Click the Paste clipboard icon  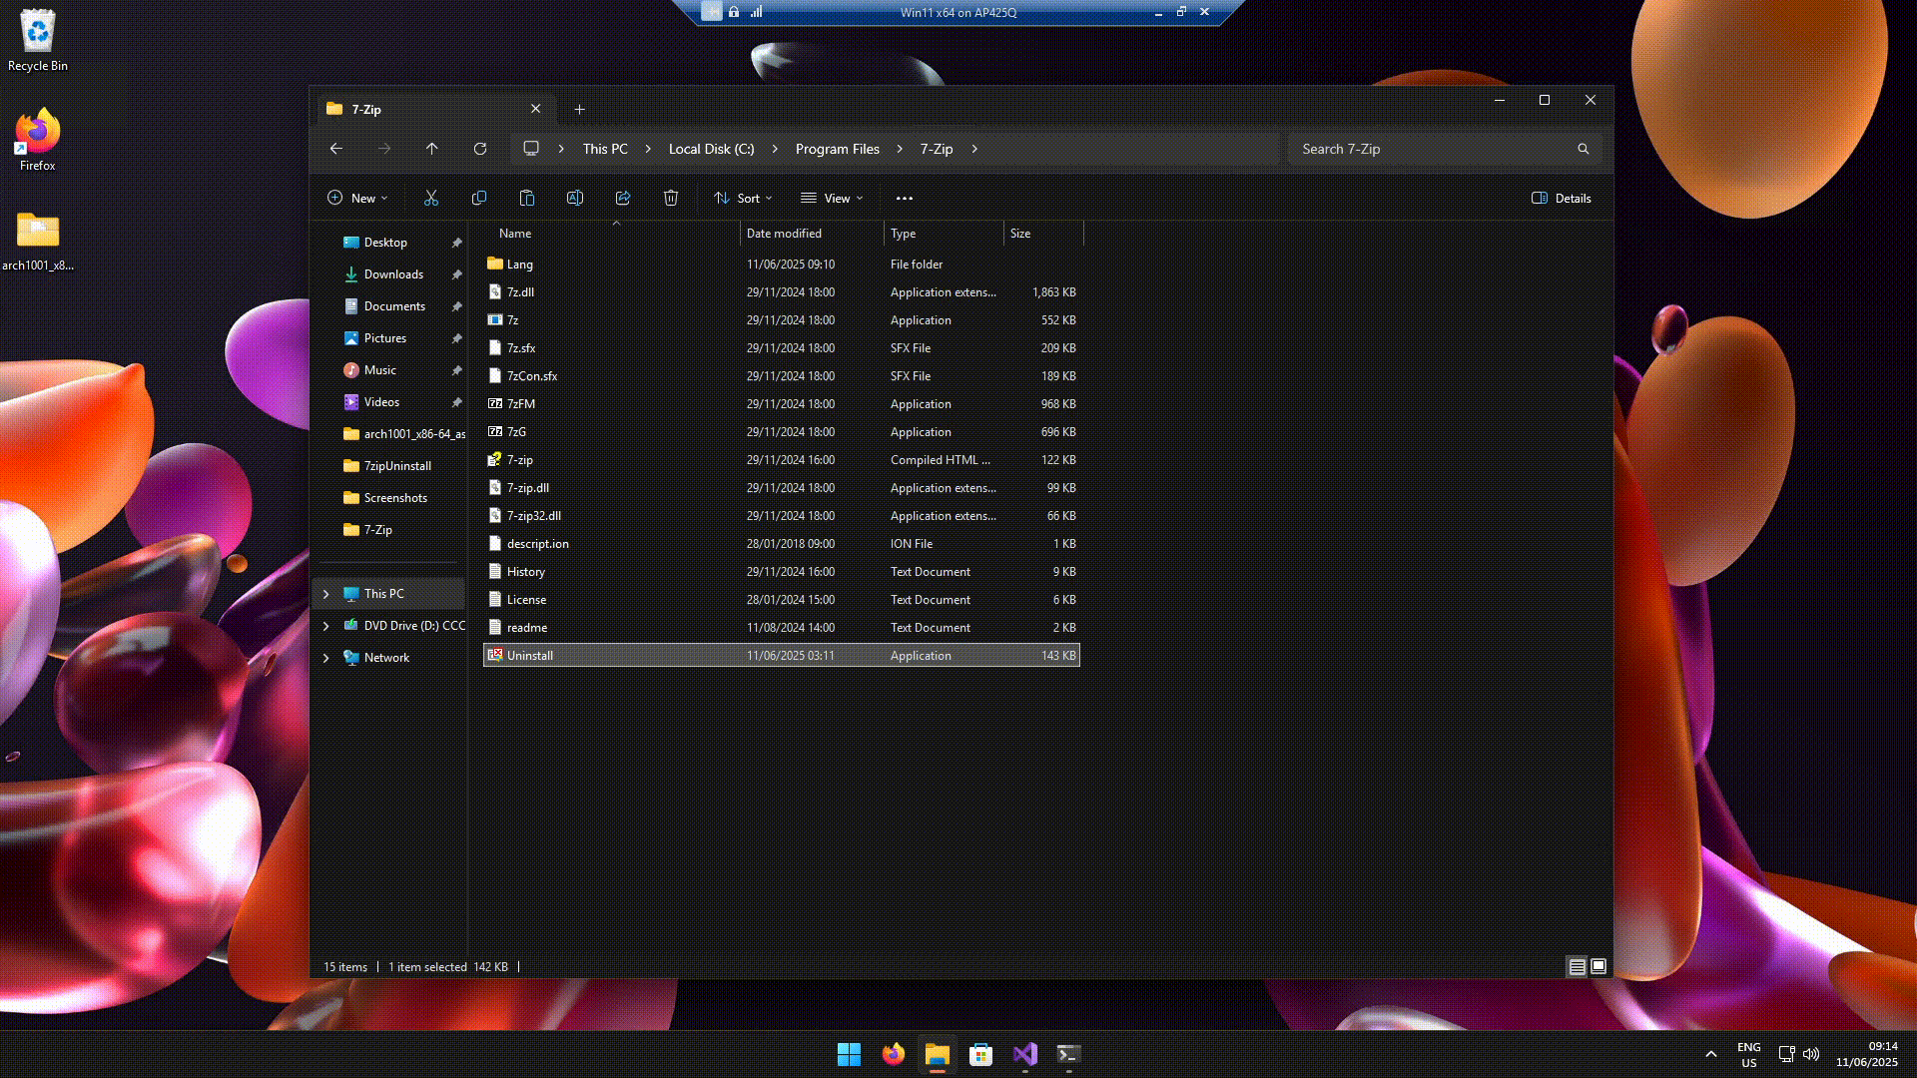527,198
